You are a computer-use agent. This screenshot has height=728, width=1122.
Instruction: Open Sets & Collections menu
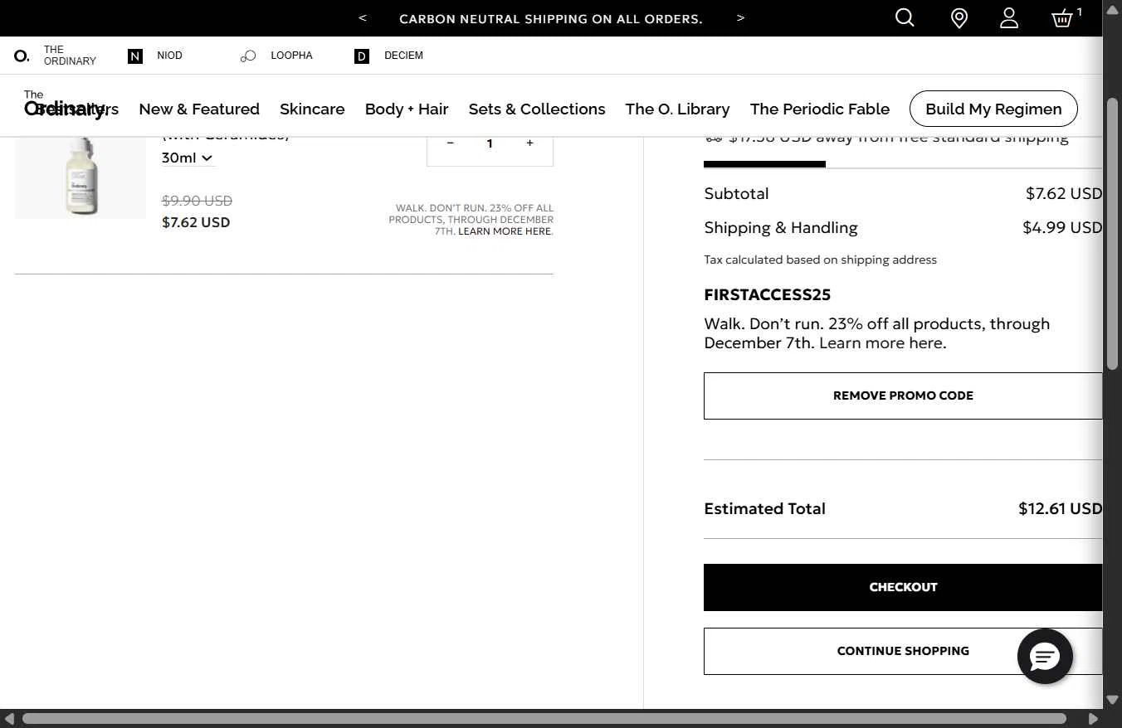click(x=537, y=109)
